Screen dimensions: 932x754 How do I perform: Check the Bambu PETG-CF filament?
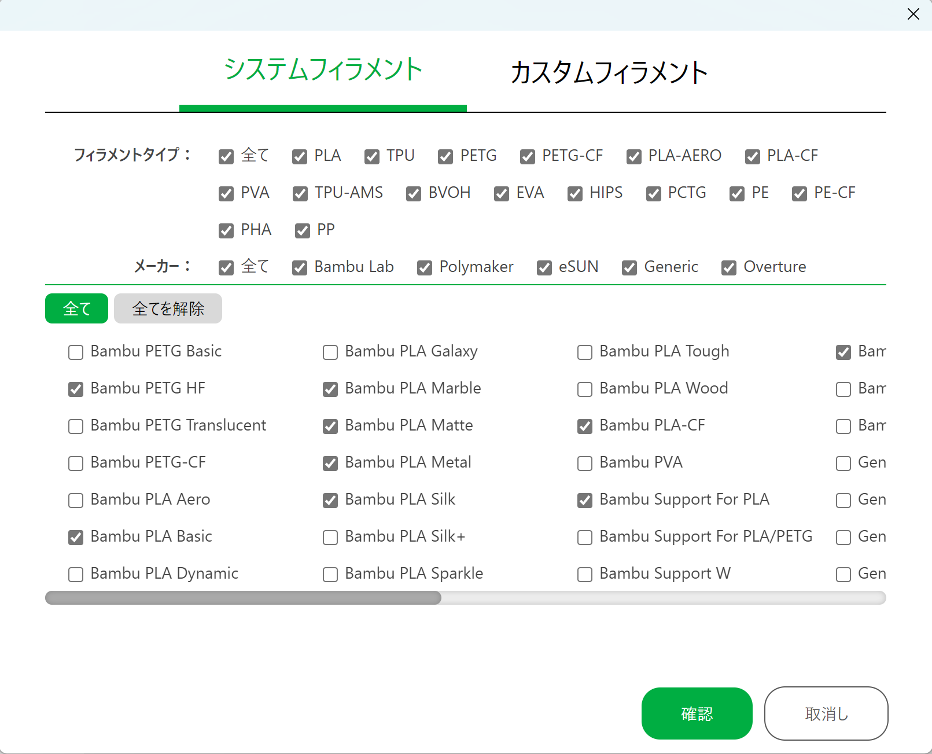(76, 463)
